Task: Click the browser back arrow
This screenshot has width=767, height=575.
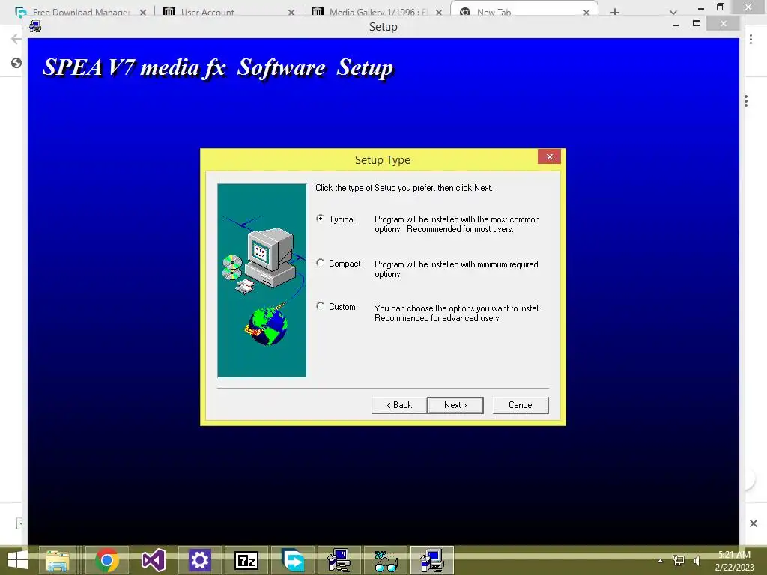Action: tap(16, 39)
